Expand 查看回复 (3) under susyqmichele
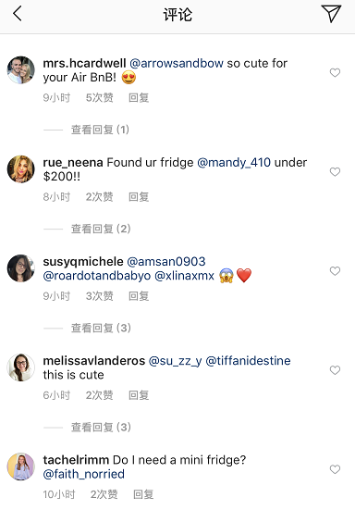 [x=101, y=329]
